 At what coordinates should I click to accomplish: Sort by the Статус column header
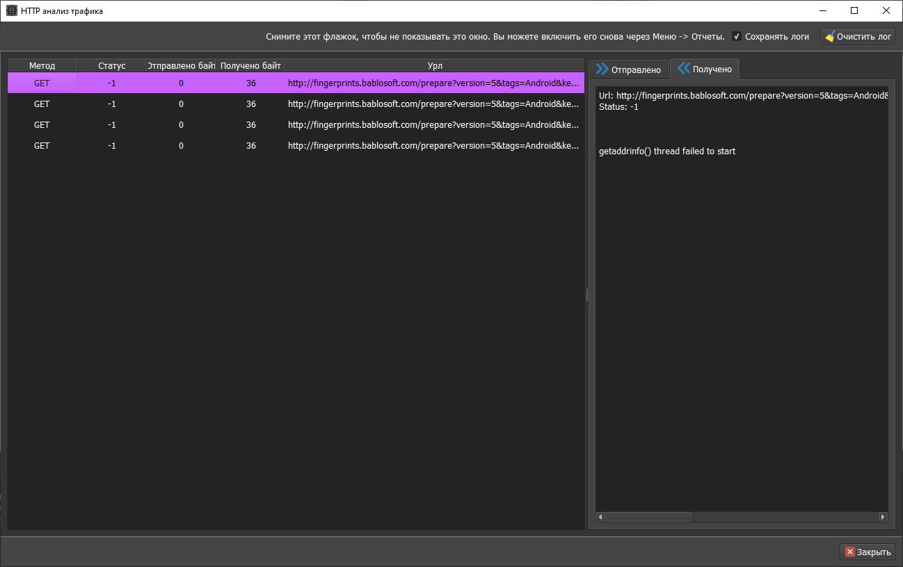[x=111, y=66]
